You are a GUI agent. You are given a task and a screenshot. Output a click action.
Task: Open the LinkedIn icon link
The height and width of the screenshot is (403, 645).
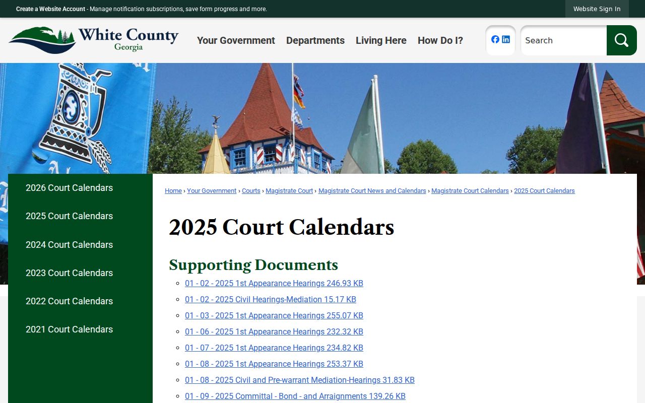(506, 39)
